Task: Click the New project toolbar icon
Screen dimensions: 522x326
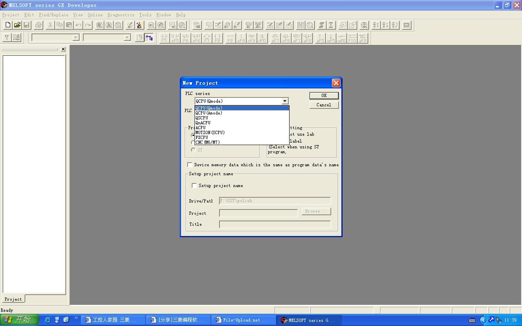Action: tap(8, 25)
